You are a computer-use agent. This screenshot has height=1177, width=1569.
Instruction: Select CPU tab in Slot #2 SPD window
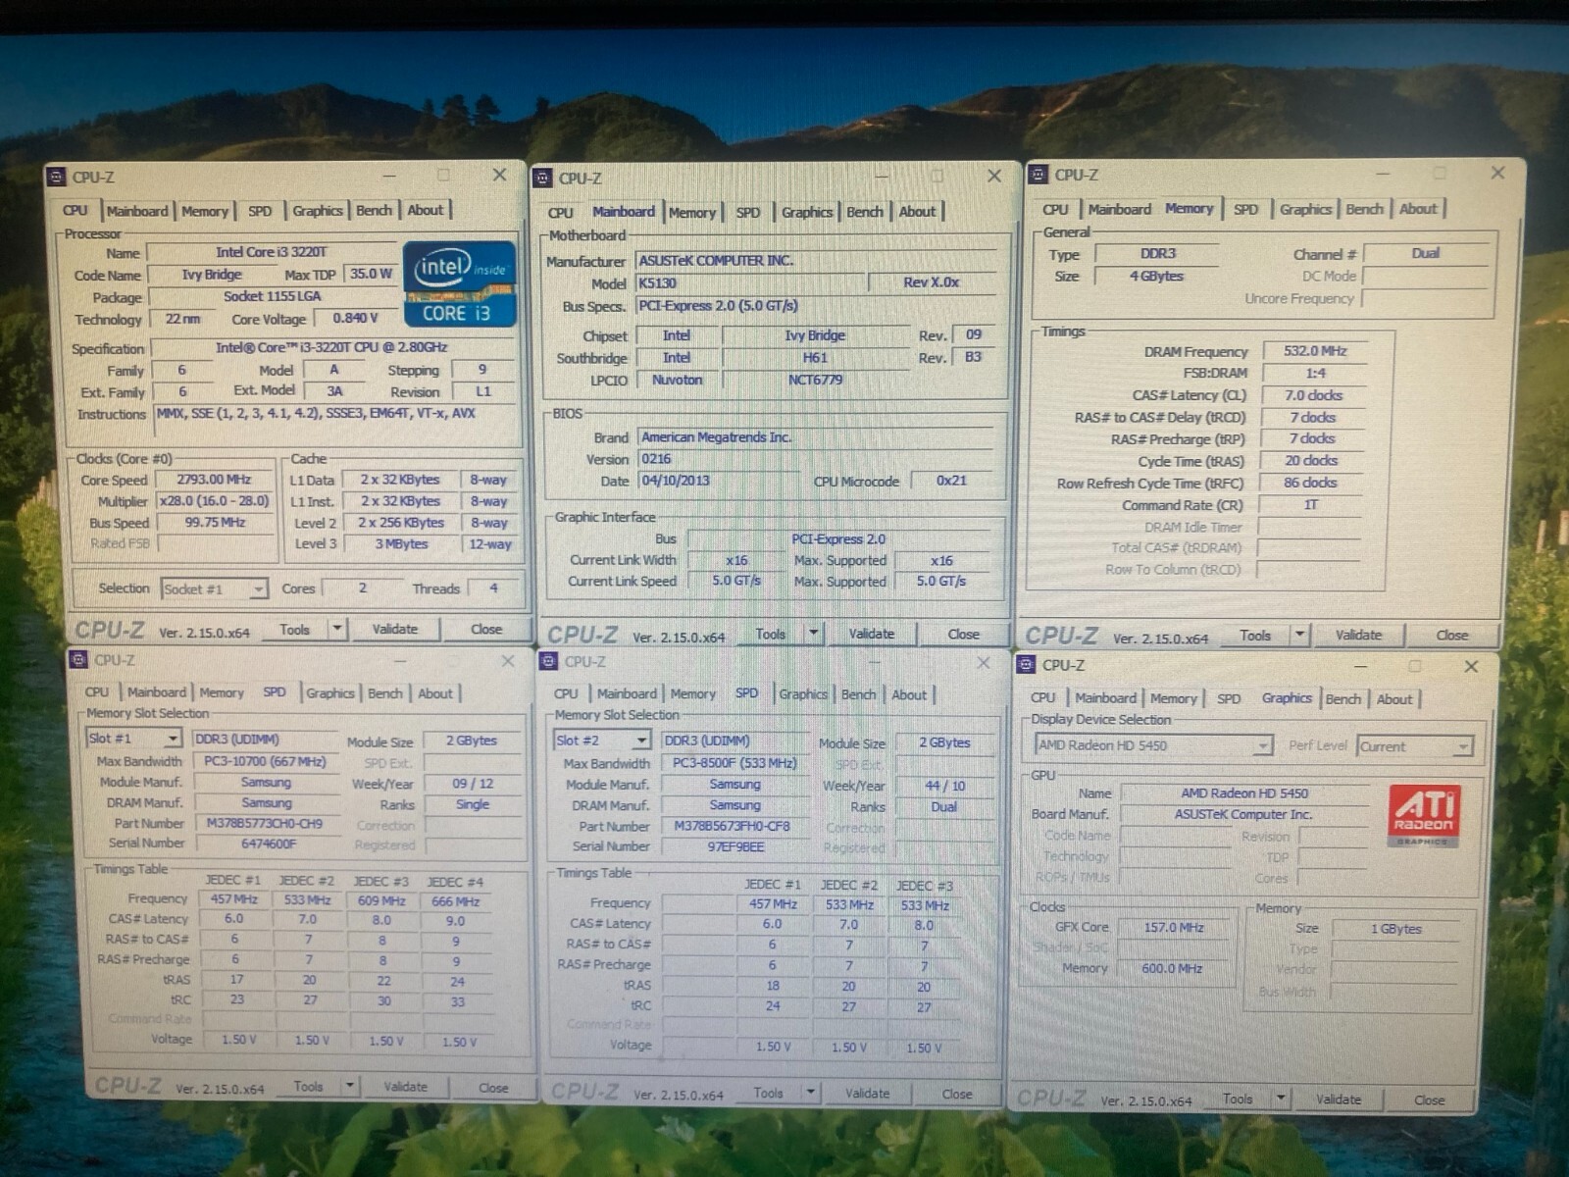[x=566, y=693]
